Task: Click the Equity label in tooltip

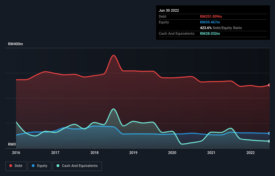Action: point(164,22)
